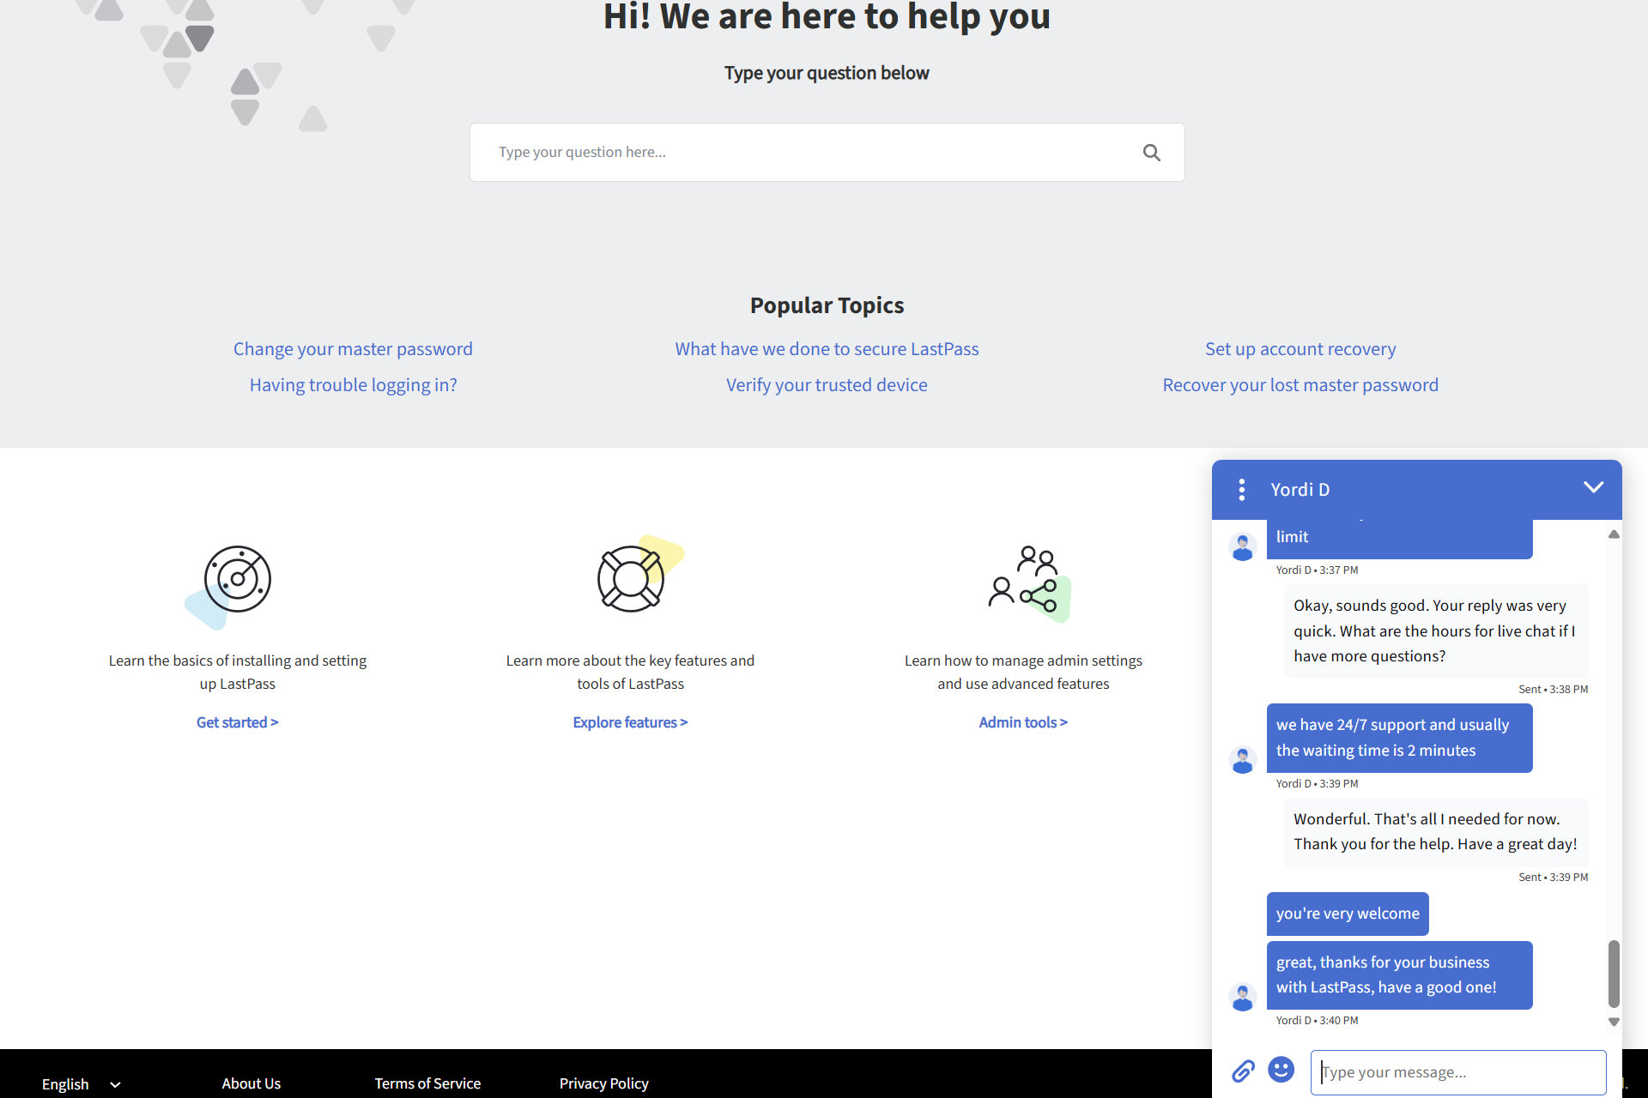Click the three-dot menu icon in chat header

click(x=1241, y=489)
